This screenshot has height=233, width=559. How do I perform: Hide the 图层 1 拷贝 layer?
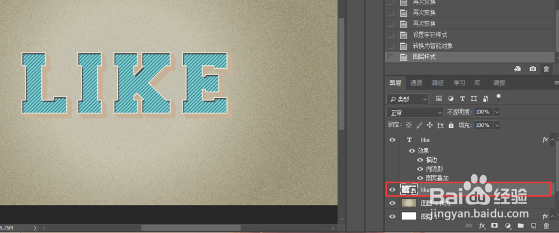click(x=392, y=203)
